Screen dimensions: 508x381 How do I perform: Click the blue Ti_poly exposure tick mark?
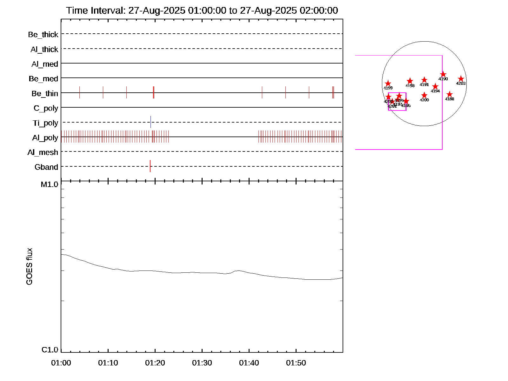click(x=150, y=122)
